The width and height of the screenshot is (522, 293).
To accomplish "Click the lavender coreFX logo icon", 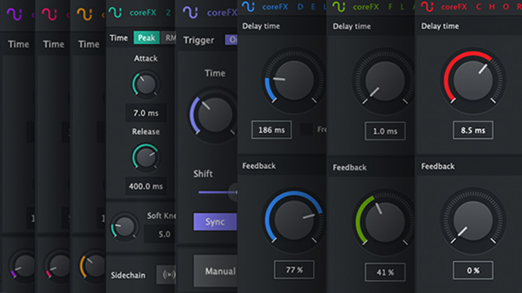I will (x=190, y=13).
